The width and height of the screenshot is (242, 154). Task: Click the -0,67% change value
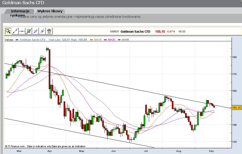pyautogui.click(x=171, y=32)
